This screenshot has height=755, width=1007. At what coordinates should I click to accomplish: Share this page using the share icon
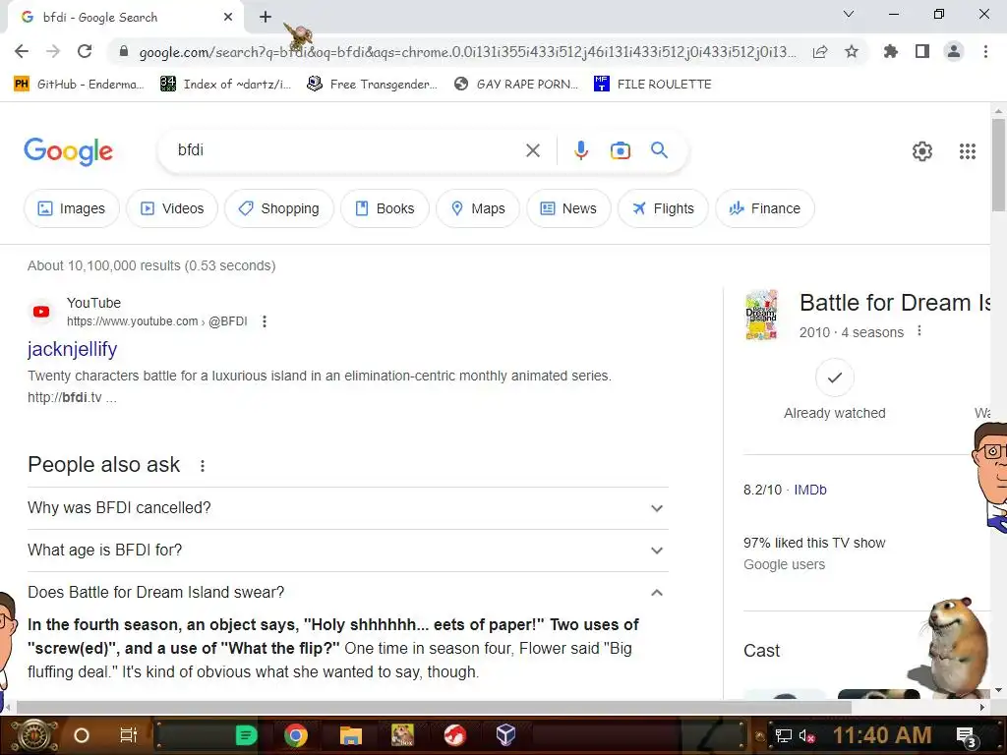[820, 51]
